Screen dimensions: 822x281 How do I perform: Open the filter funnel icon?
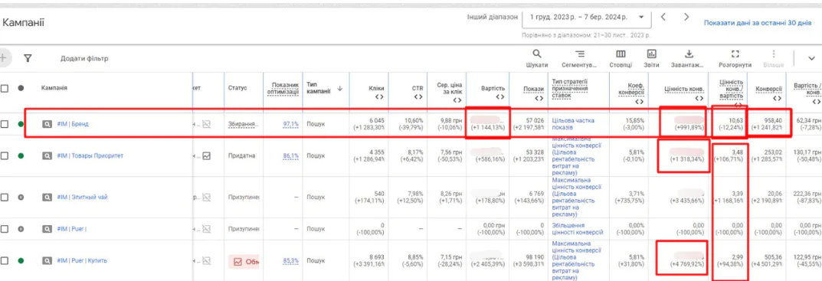tap(28, 58)
